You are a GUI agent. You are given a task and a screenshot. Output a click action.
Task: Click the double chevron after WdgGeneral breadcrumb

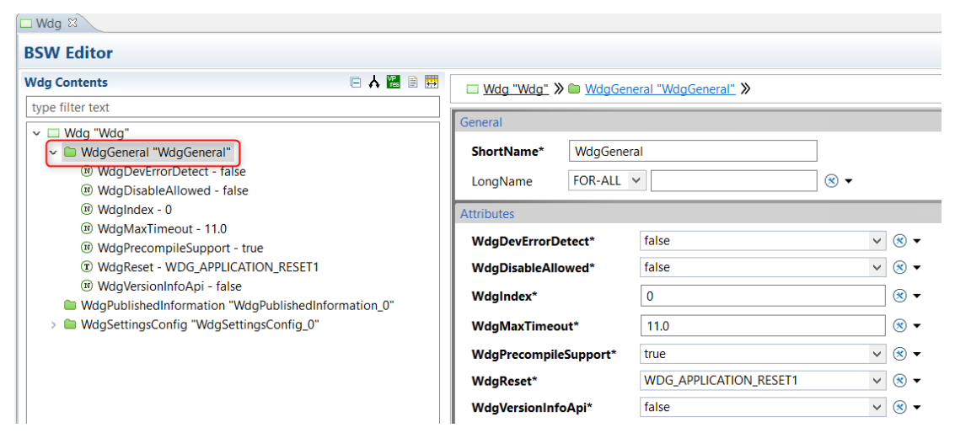click(745, 89)
